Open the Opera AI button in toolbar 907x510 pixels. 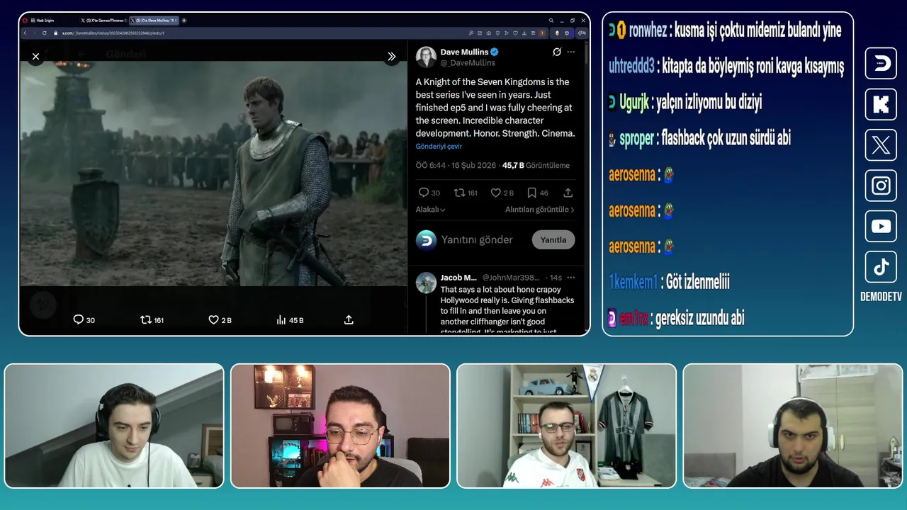click(581, 33)
